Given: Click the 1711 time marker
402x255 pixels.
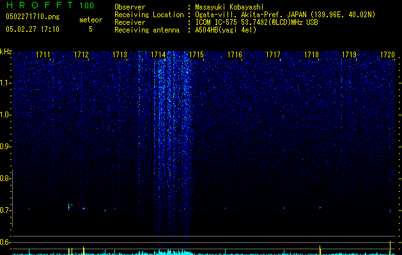Looking at the screenshot, I should coord(43,55).
